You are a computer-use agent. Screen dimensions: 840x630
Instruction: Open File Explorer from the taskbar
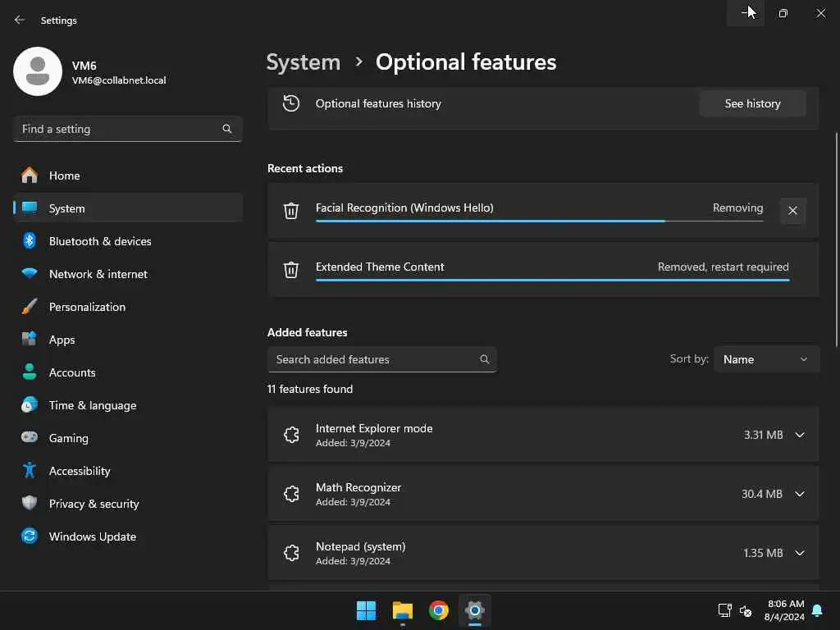click(402, 610)
